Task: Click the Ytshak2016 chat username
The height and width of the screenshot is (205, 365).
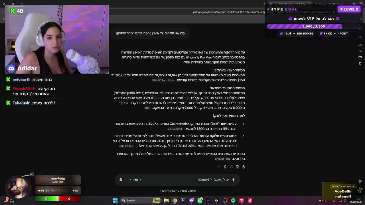Action: click(x=24, y=89)
